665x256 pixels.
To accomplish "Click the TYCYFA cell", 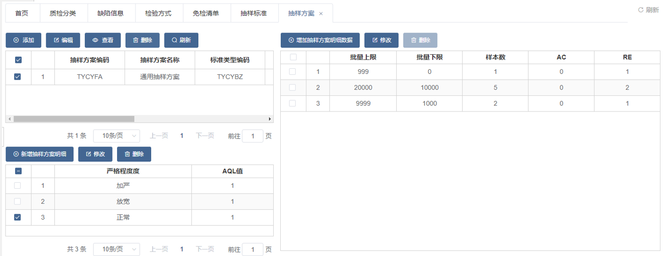I will click(x=89, y=77).
